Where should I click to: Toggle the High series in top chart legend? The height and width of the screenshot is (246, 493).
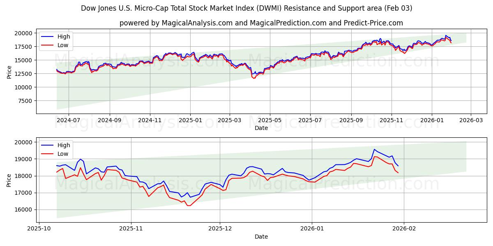coord(56,36)
